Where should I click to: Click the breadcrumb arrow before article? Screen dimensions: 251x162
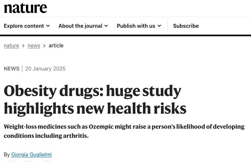click(x=44, y=46)
